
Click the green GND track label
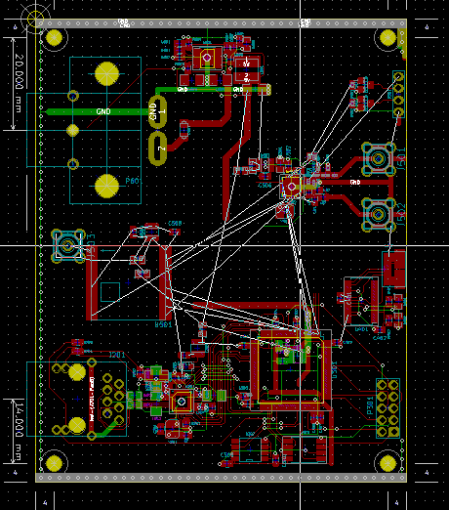pyautogui.click(x=103, y=111)
